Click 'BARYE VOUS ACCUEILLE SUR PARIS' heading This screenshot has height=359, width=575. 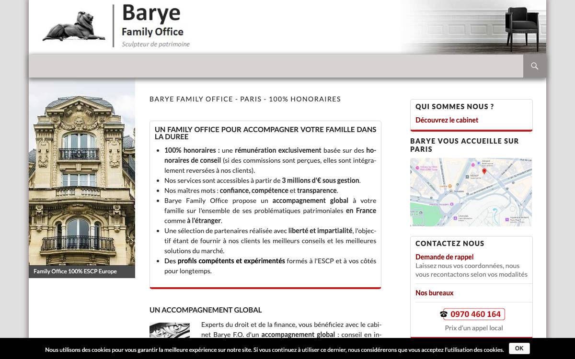click(464, 145)
